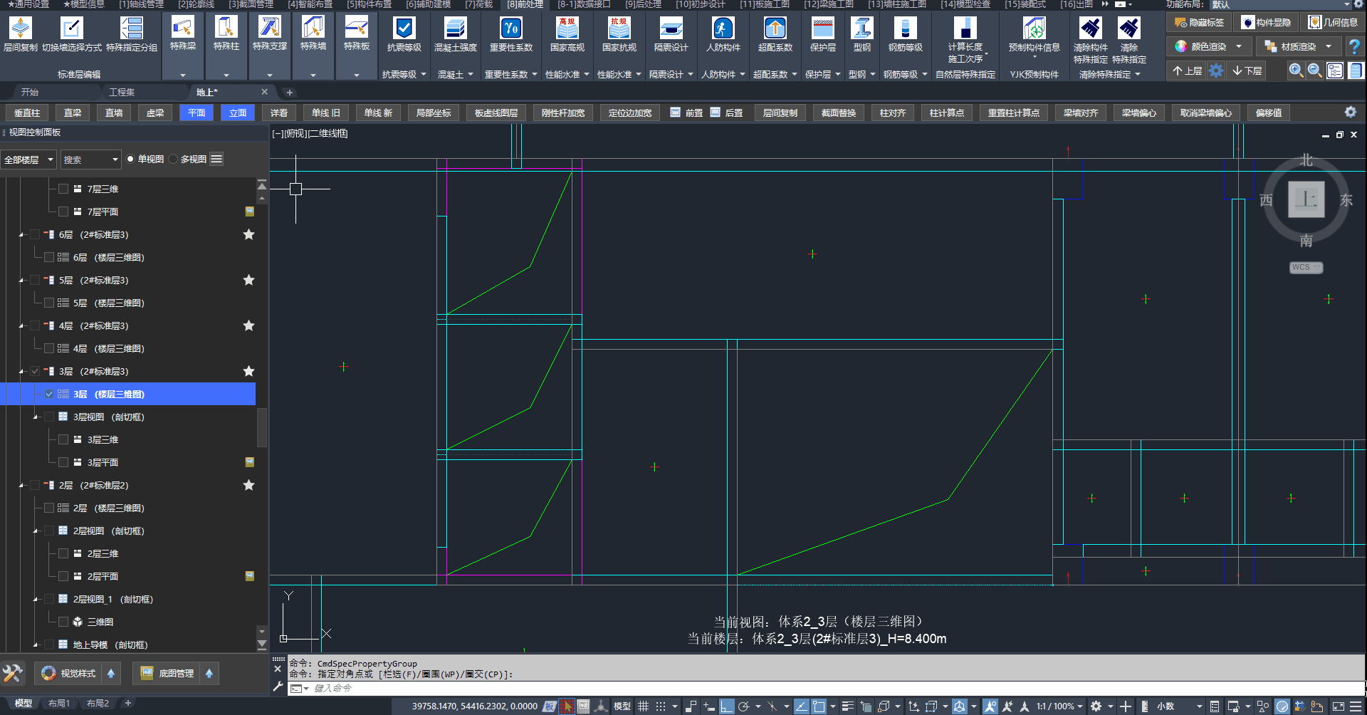Switch to the 工程集 tab
Screen dimensions: 1367x715
[122, 92]
